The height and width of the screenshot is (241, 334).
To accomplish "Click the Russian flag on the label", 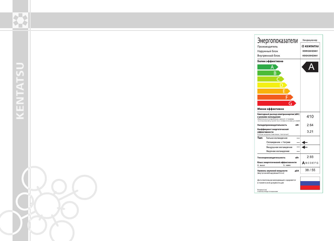I will 310,183.
